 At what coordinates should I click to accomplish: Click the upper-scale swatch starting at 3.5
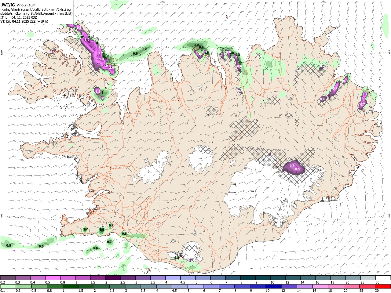coord(158,278)
